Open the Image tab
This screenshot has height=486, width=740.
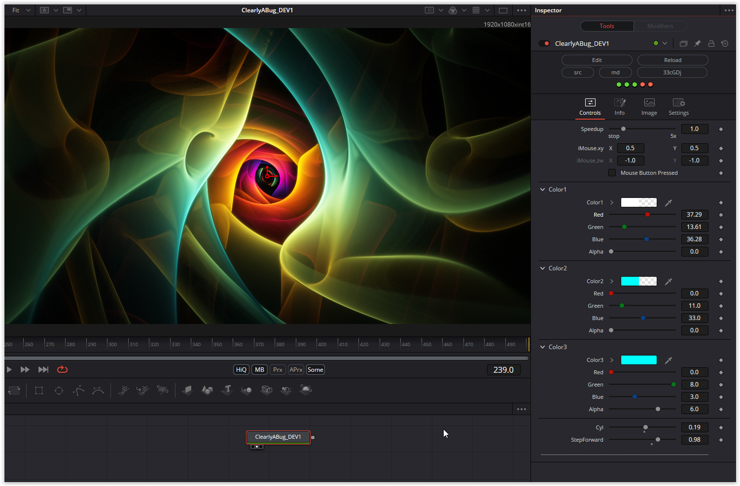click(x=649, y=107)
